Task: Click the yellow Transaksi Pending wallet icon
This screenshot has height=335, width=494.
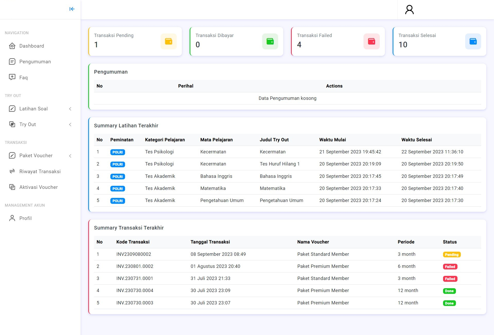Action: [169, 41]
